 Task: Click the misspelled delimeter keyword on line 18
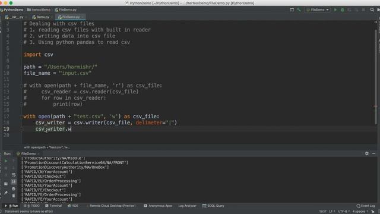coord(149,123)
